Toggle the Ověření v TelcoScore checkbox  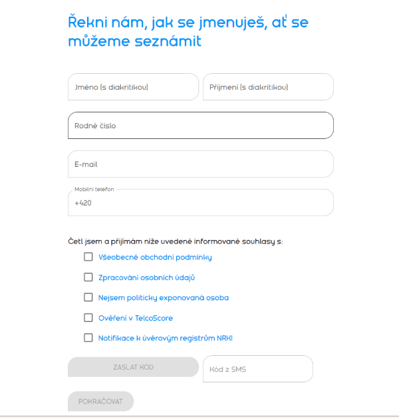click(x=88, y=317)
